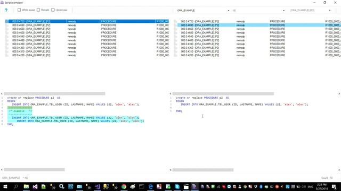341x191 pixels.
Task: Select right list row 000.0.4310
Action: click(257, 51)
